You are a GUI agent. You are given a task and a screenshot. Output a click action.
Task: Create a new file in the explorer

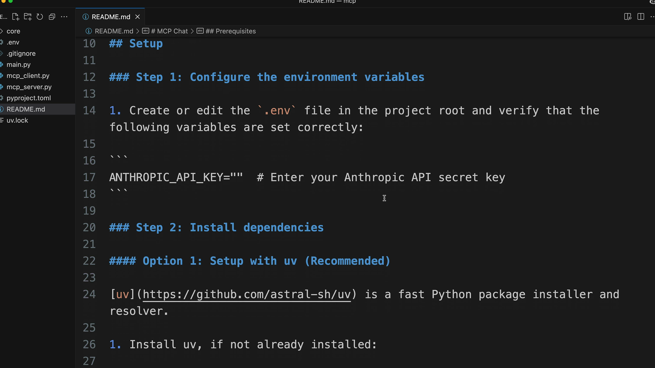[x=16, y=17]
